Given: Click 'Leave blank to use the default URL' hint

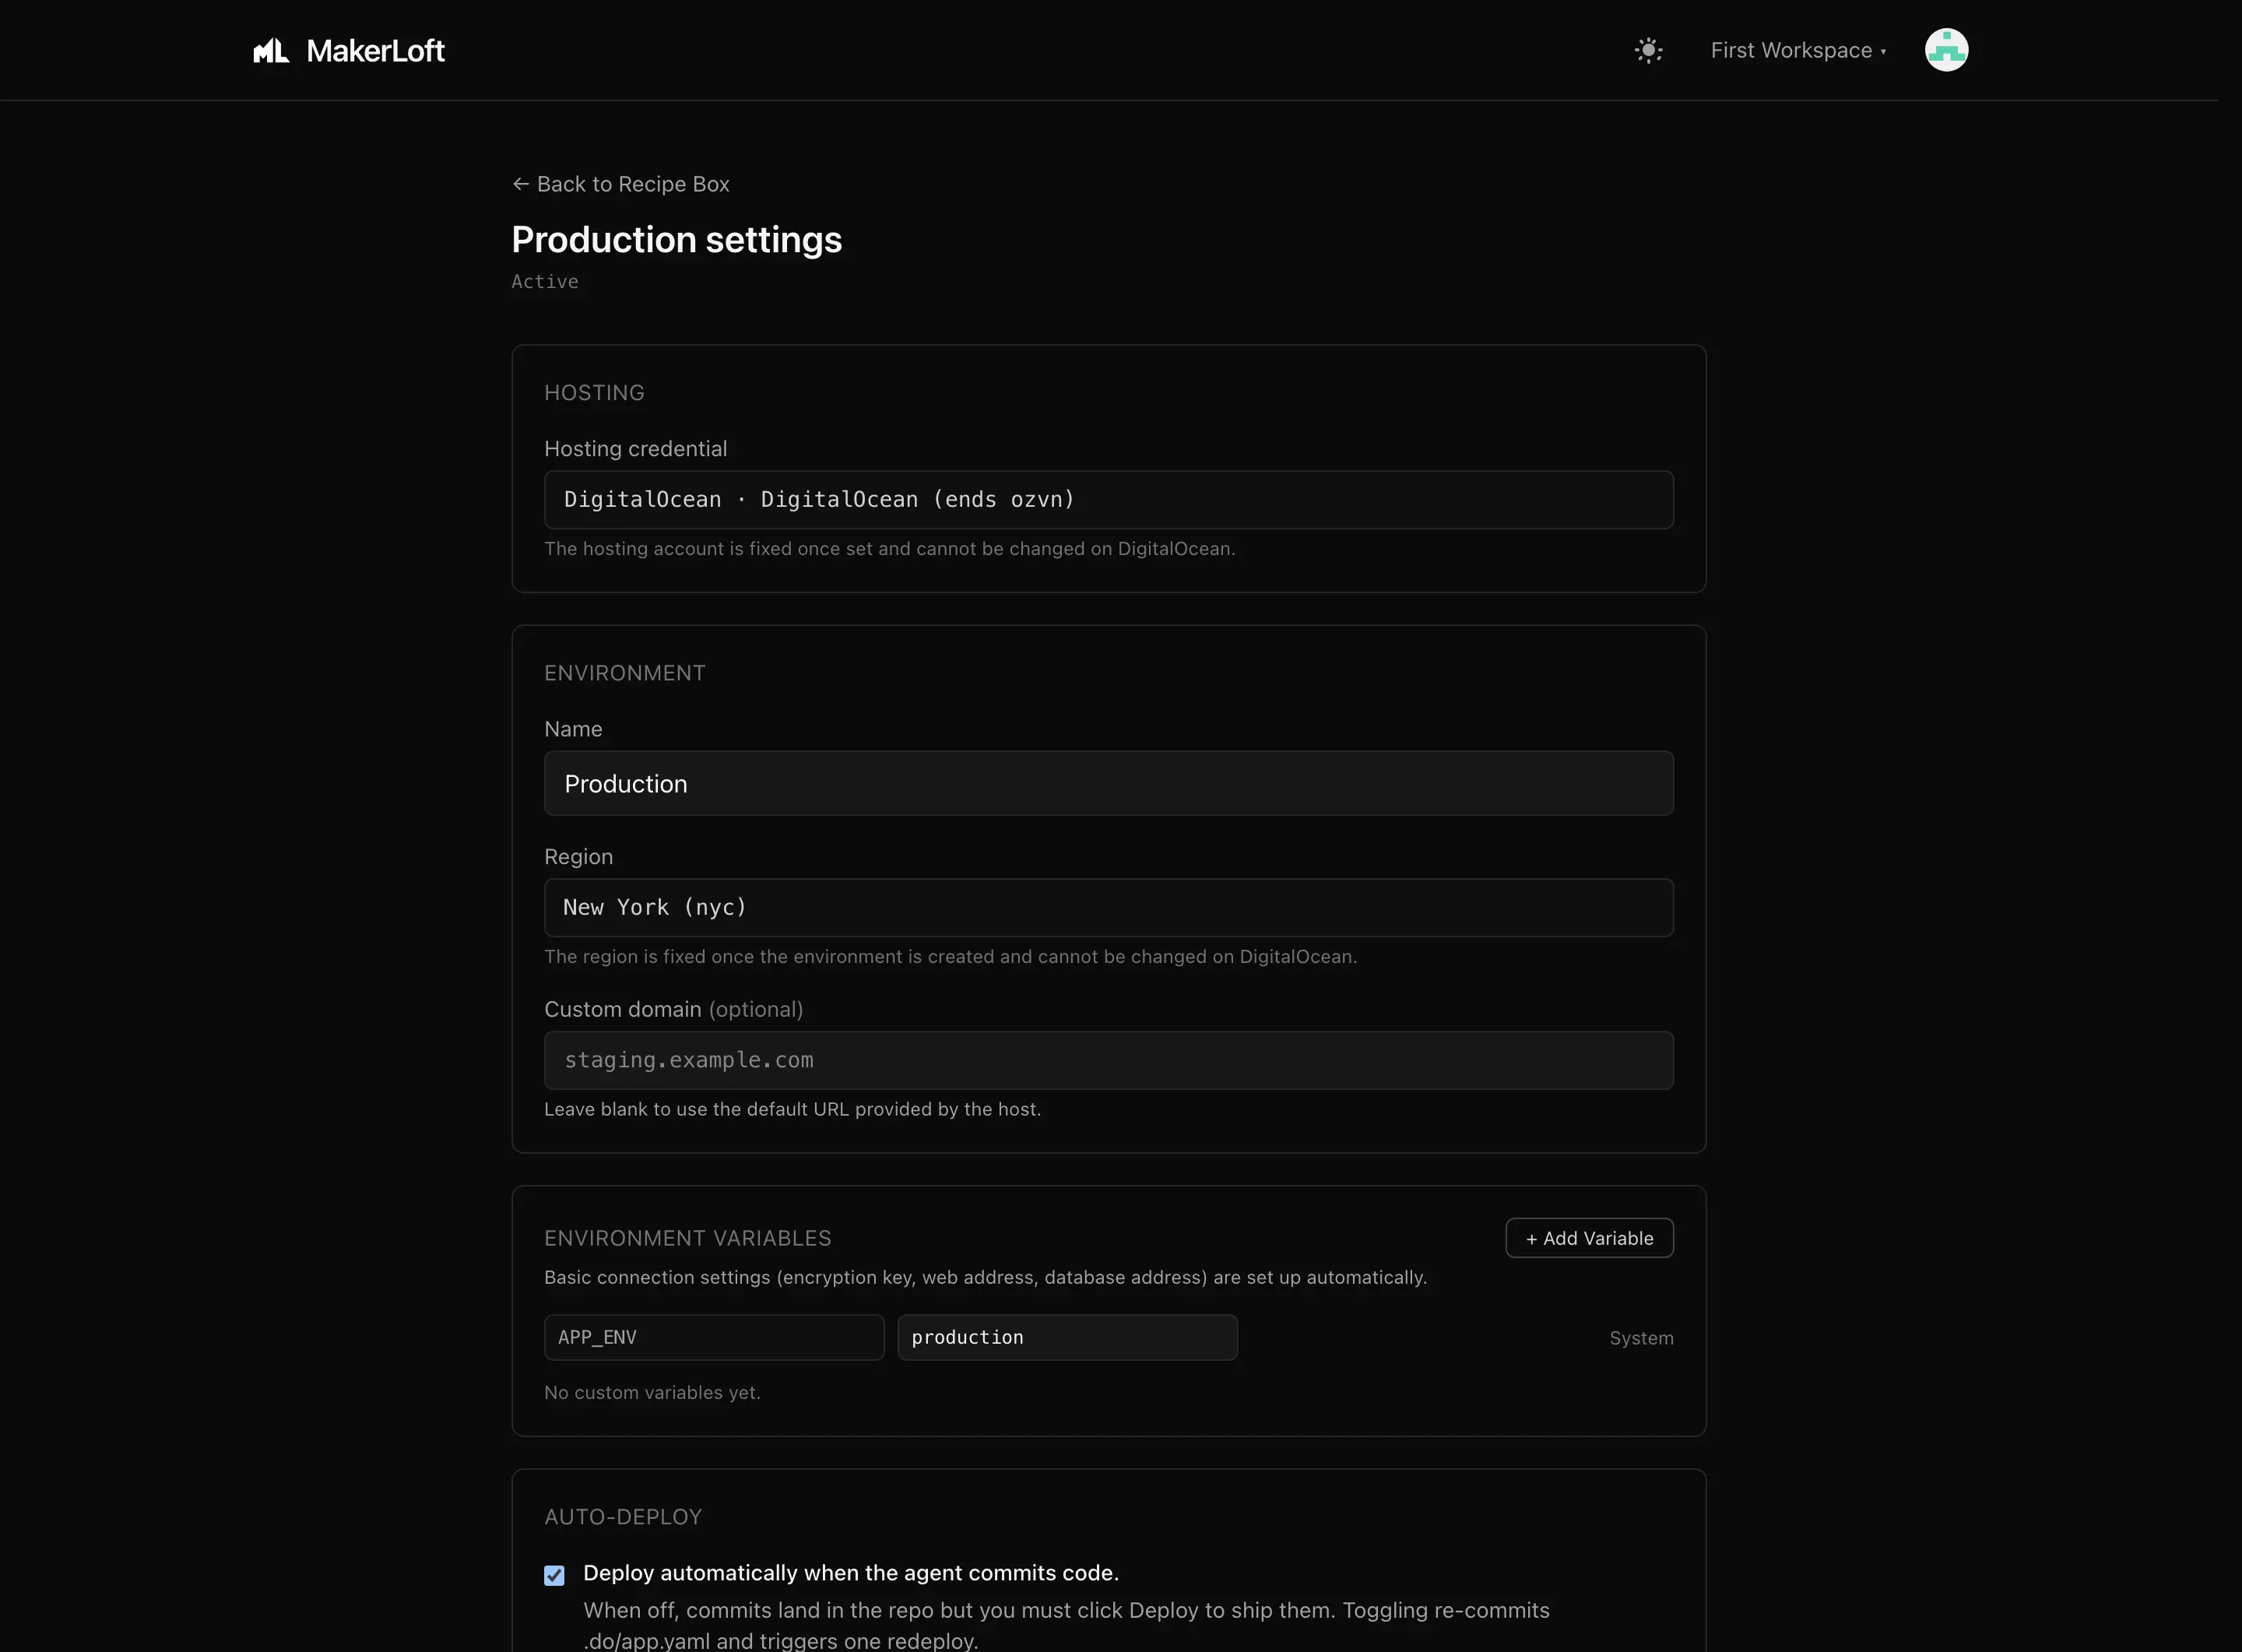Looking at the screenshot, I should tap(792, 1109).
